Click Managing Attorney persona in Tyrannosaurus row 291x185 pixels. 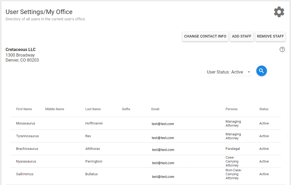[233, 136]
